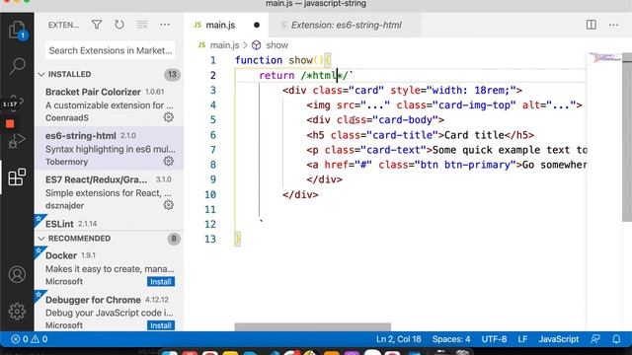
Task: Click the vertical editor scrollbar
Action: pos(627,137)
